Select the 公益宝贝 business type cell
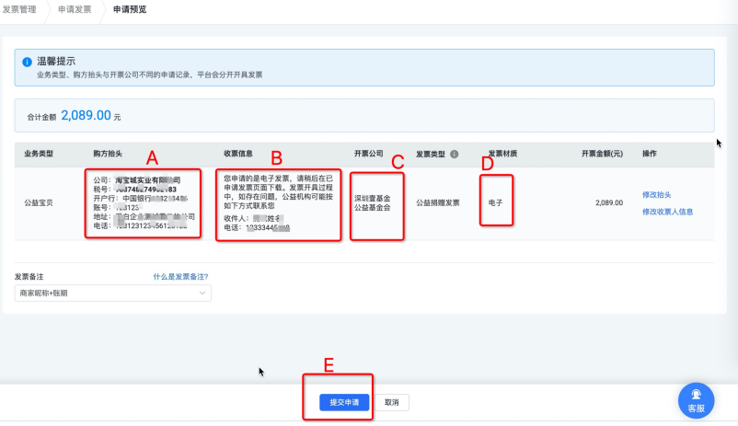The image size is (738, 426). click(39, 203)
